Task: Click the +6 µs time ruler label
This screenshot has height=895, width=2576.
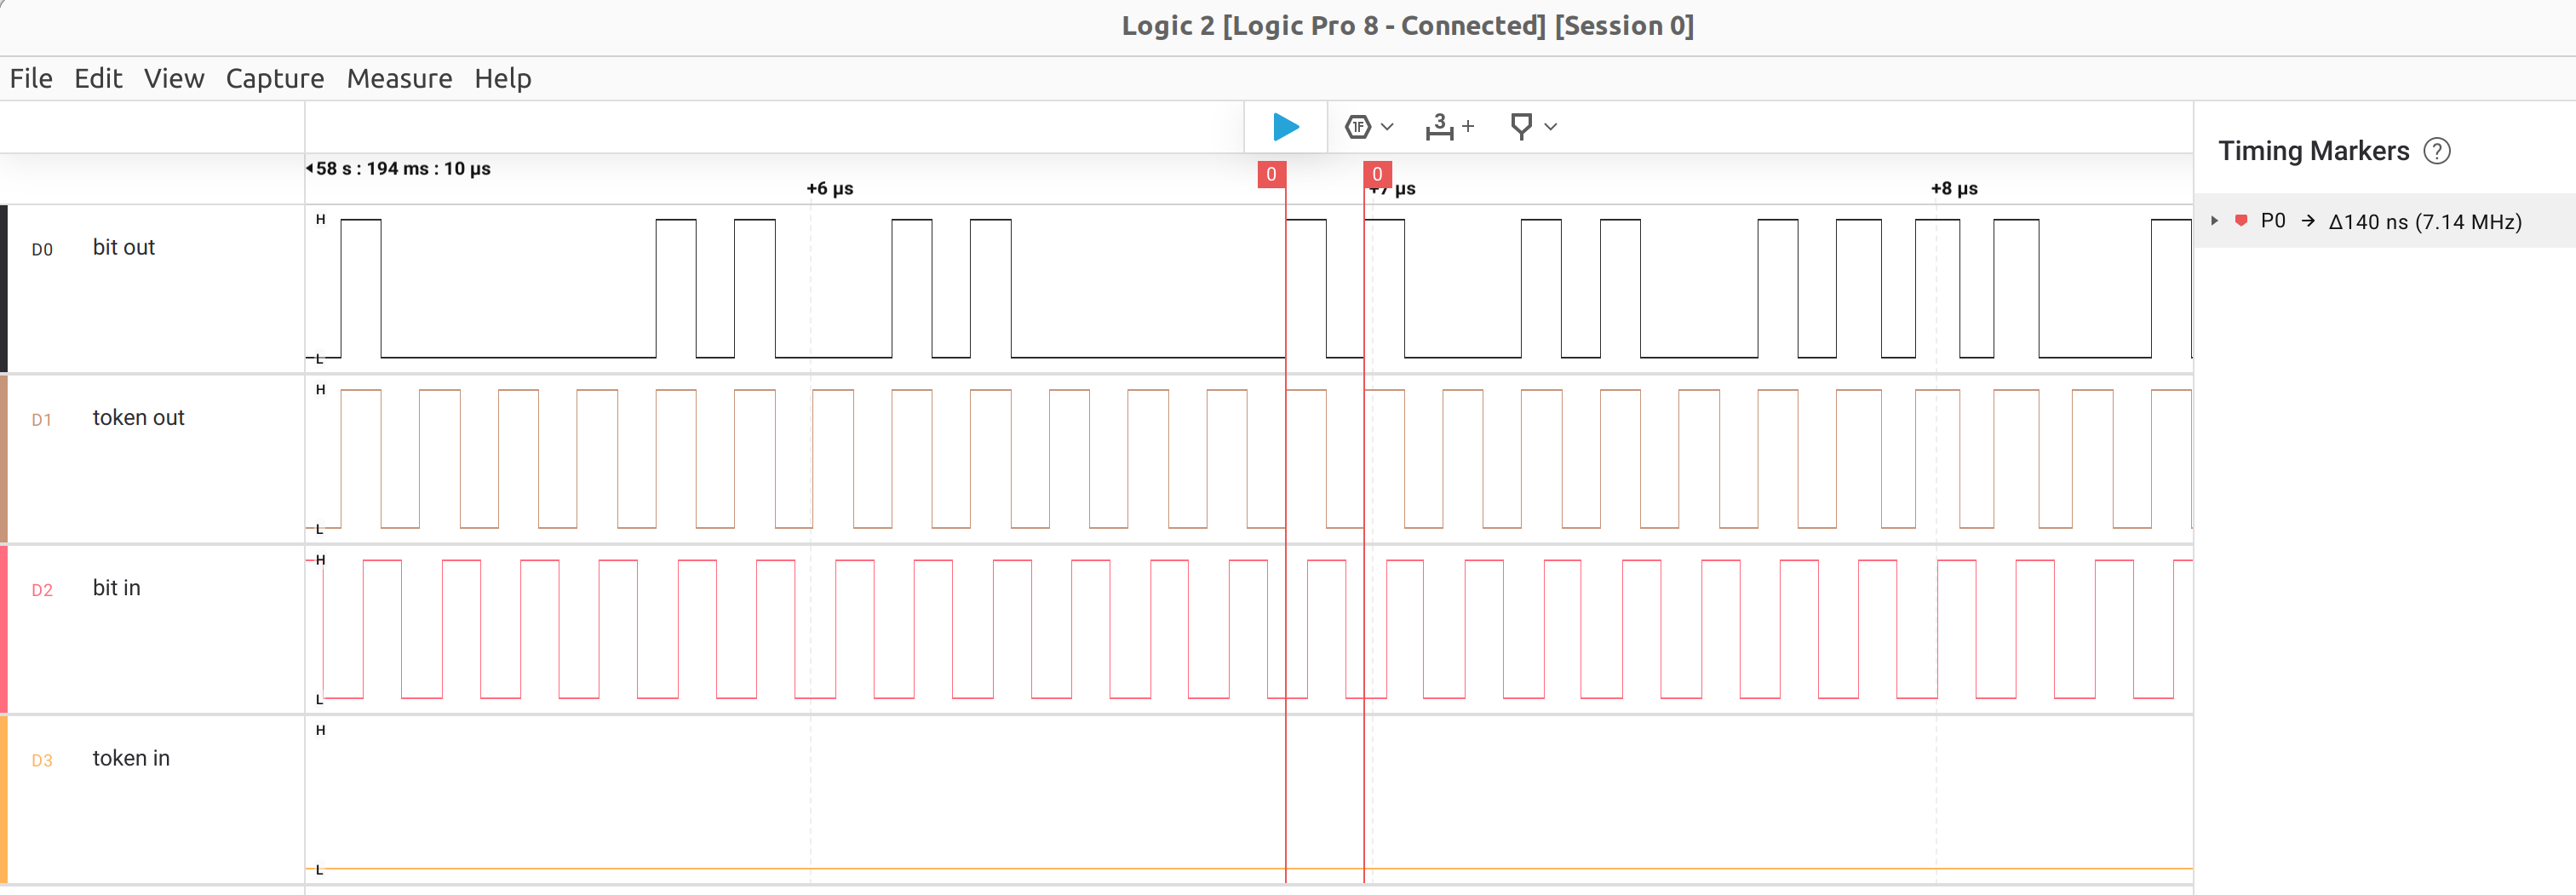Action: coord(830,188)
